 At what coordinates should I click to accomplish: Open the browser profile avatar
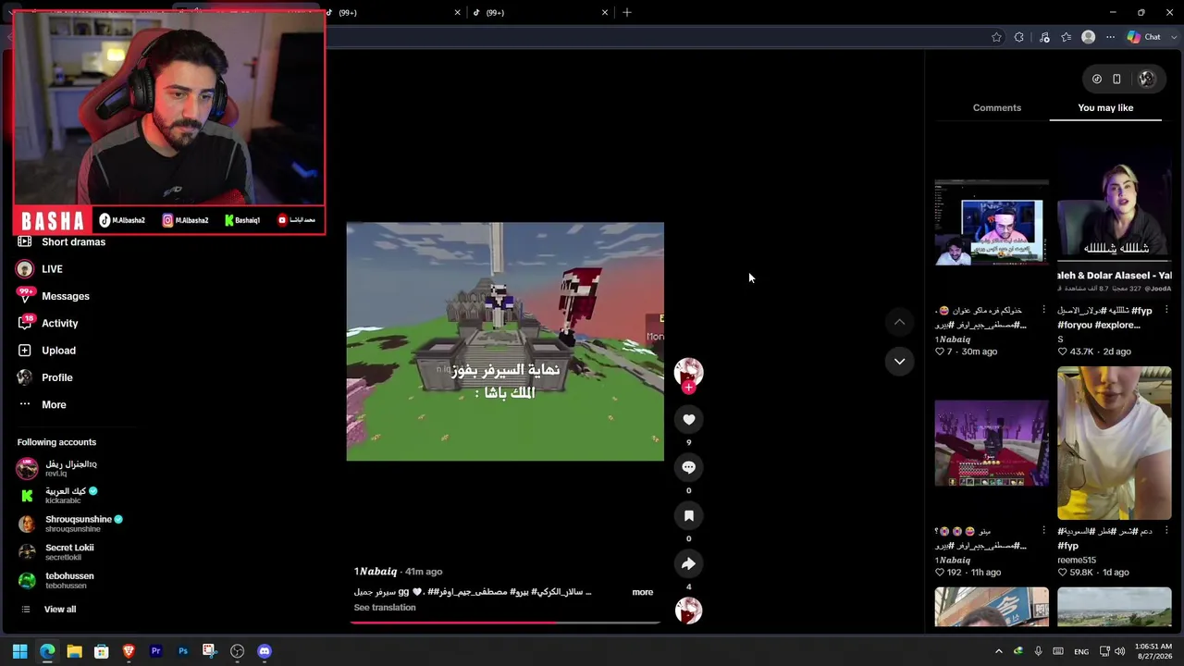1089,37
